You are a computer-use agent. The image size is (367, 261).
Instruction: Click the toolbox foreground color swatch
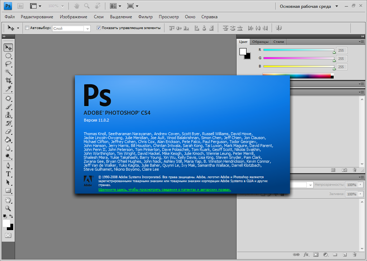[x=6, y=223]
